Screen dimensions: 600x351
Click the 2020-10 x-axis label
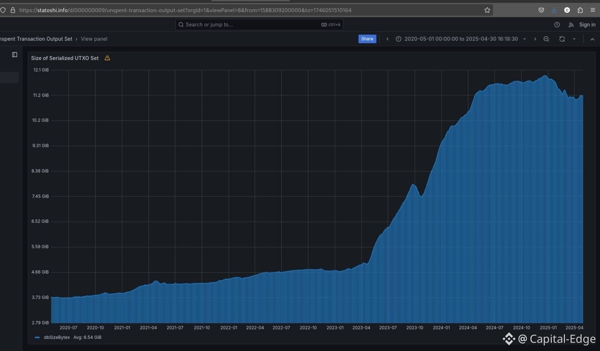coord(96,328)
